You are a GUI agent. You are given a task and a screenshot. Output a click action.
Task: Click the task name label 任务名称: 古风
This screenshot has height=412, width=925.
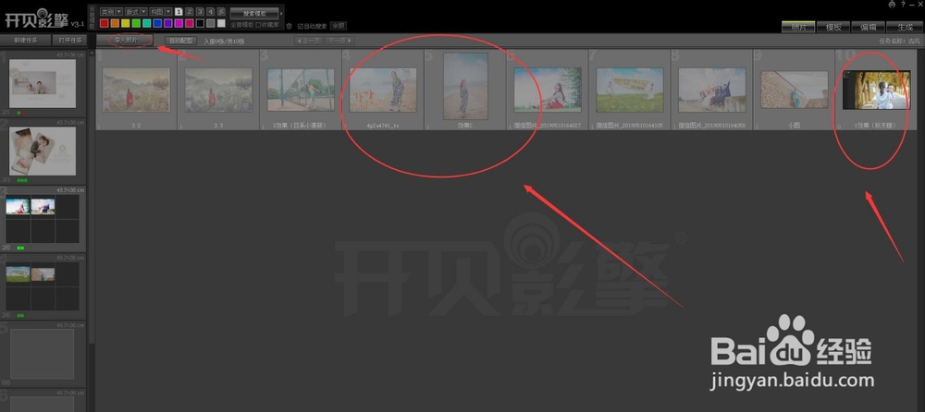(899, 42)
